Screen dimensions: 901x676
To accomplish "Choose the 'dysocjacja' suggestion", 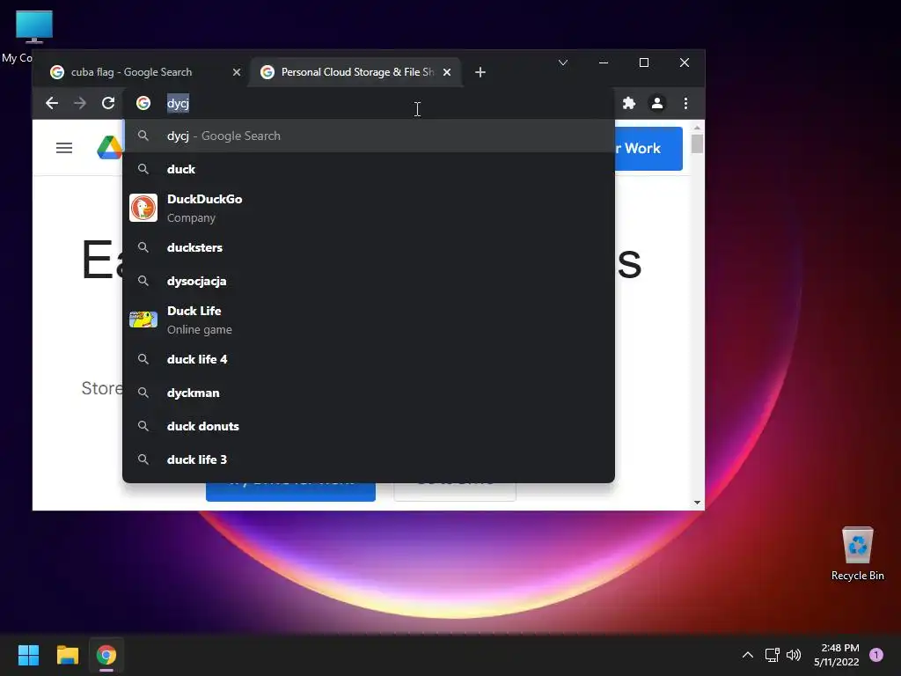I will pos(369,281).
